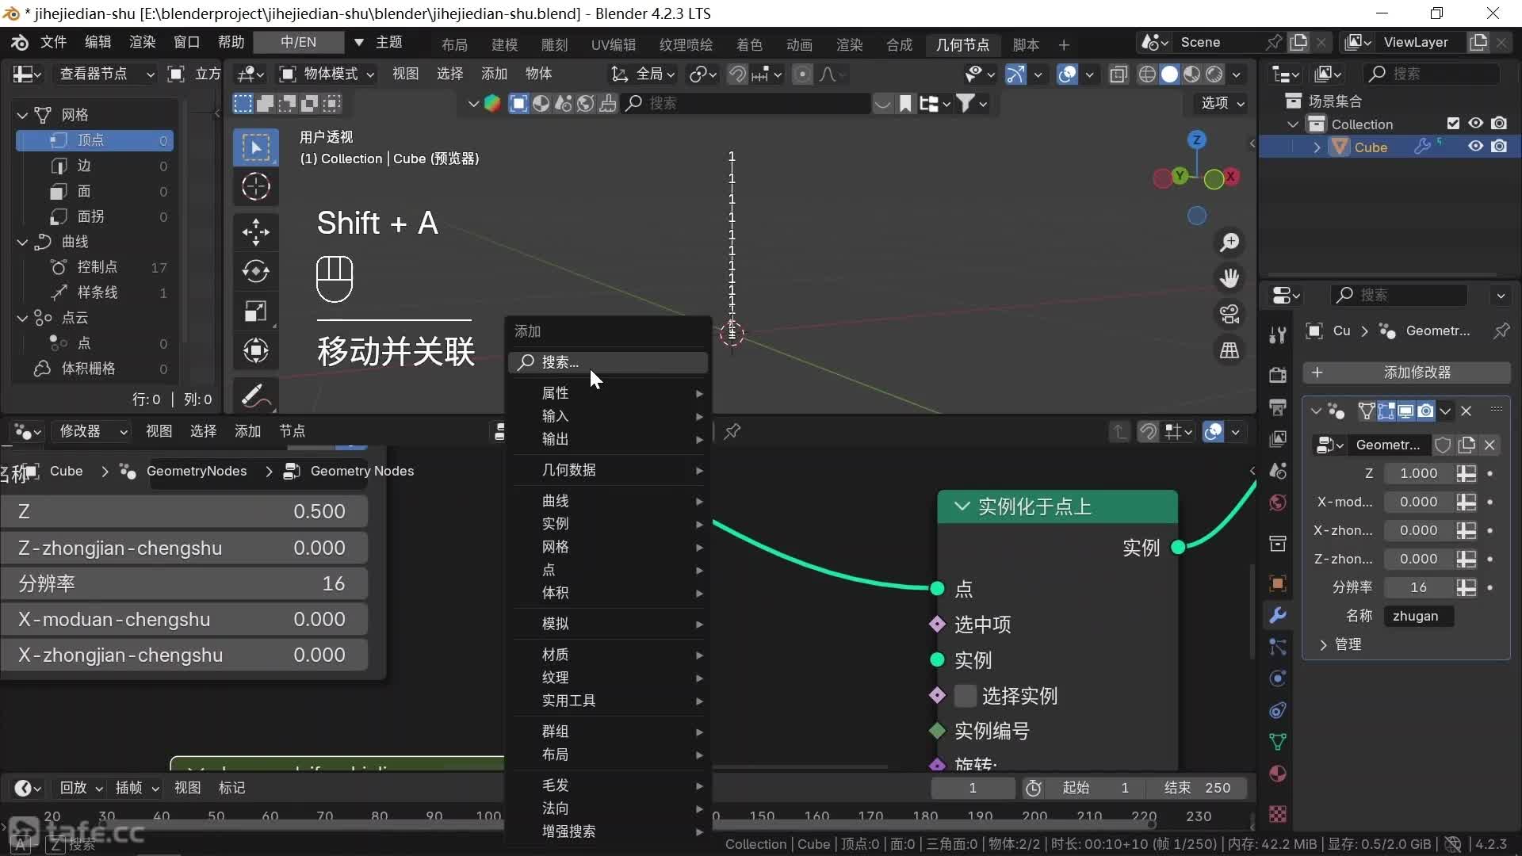Switch to the 着色 workspace tab

coord(748,44)
